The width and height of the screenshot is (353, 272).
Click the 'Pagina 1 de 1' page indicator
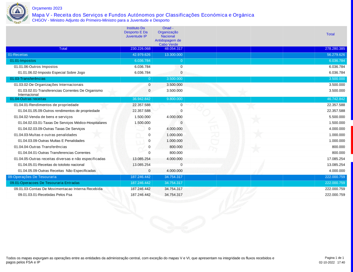(x=334, y=258)
